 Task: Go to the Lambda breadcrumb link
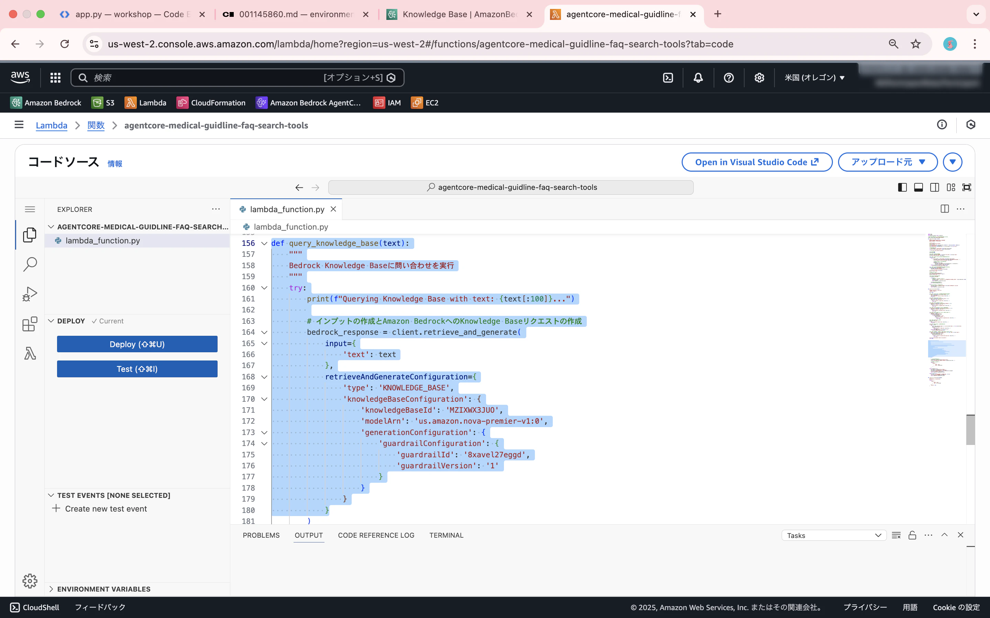(52, 125)
